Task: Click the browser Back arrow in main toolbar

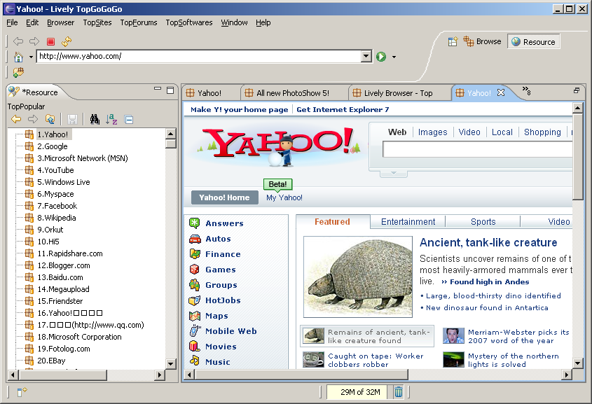Action: 18,41
